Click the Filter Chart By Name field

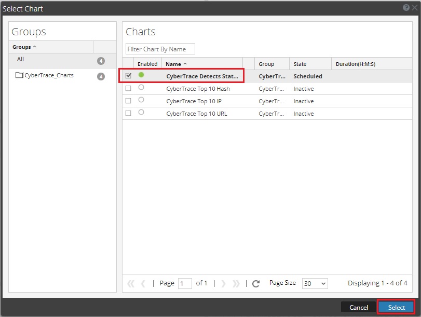point(159,48)
